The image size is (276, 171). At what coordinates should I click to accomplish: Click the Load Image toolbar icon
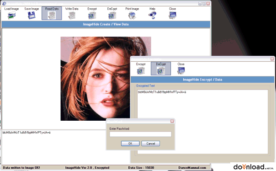(x=11, y=16)
